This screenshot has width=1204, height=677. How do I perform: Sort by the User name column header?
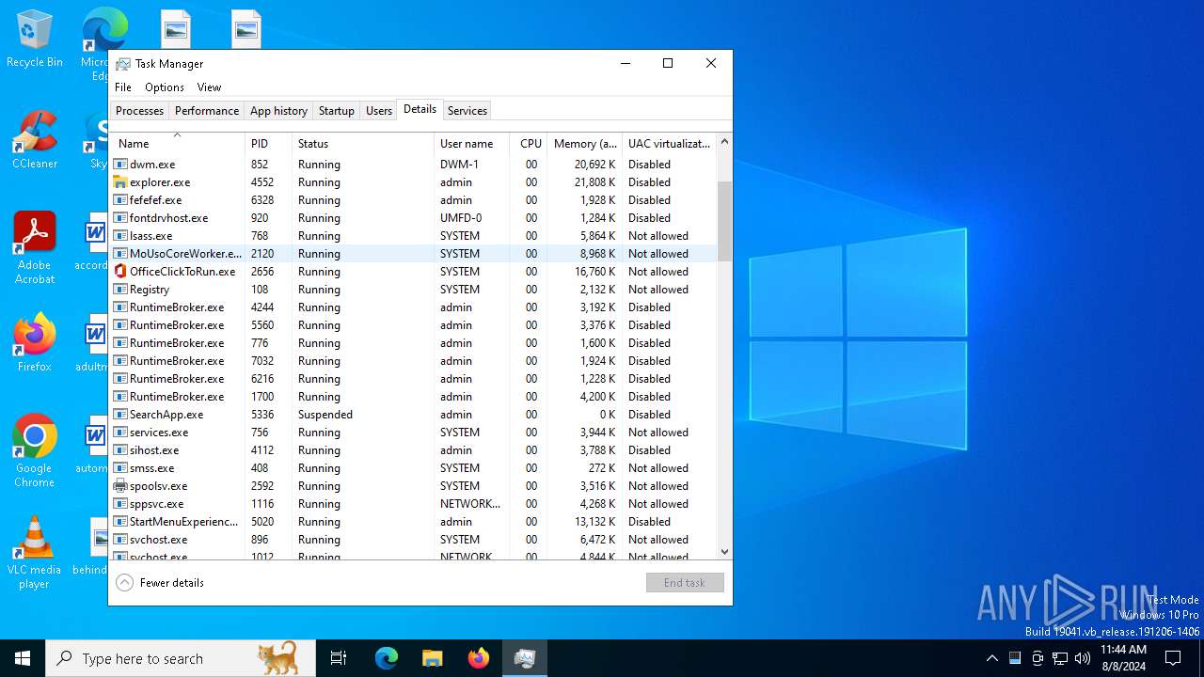471,144
